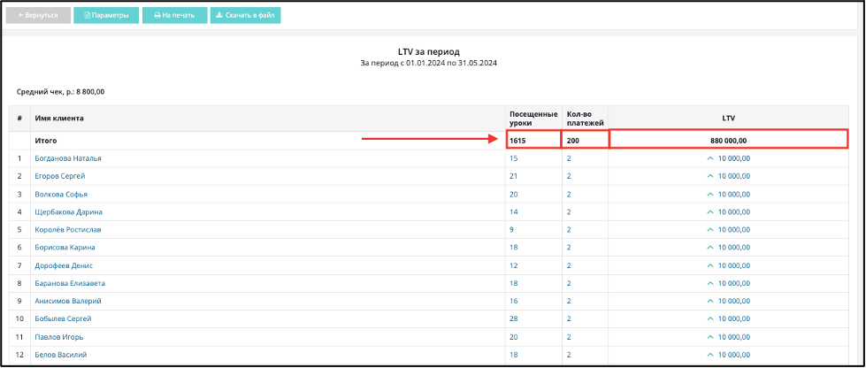
Task: Open Королёв Ростислав client card
Action: pyautogui.click(x=68, y=230)
